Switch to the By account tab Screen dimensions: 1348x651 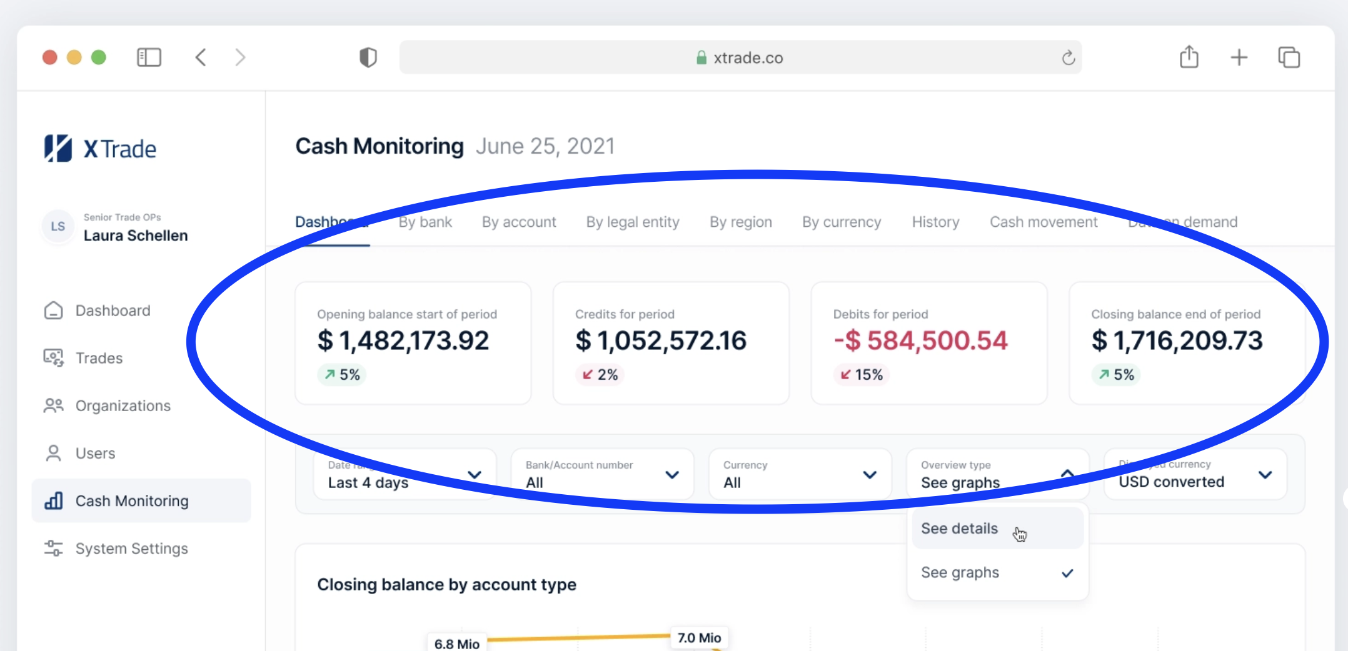pos(519,222)
